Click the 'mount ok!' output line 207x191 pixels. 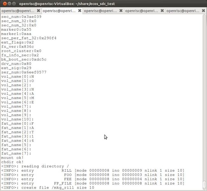[x=12, y=158]
